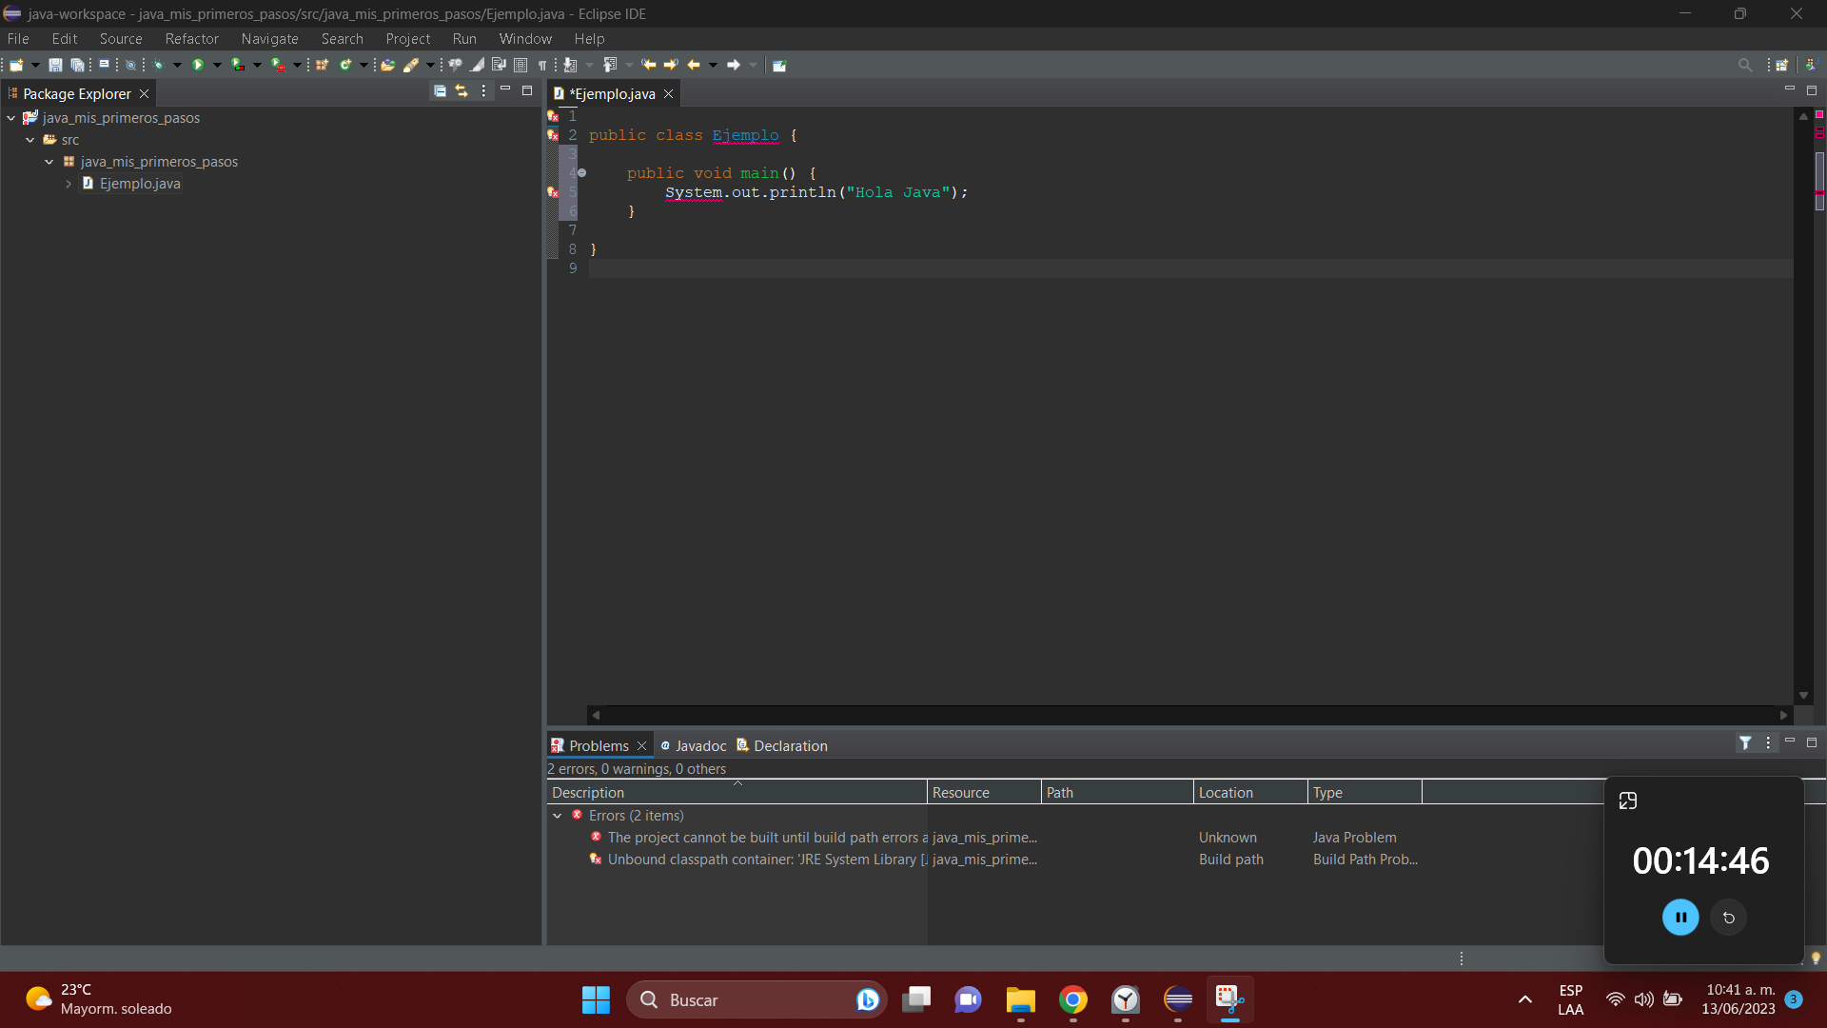Switch to the Declaration tab
The height and width of the screenshot is (1028, 1827).
[782, 746]
